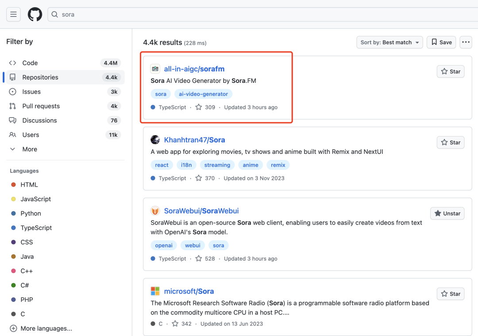Screen dimensions: 478x336
Task: View the 309 stargazers of sorafm
Action: [205, 107]
